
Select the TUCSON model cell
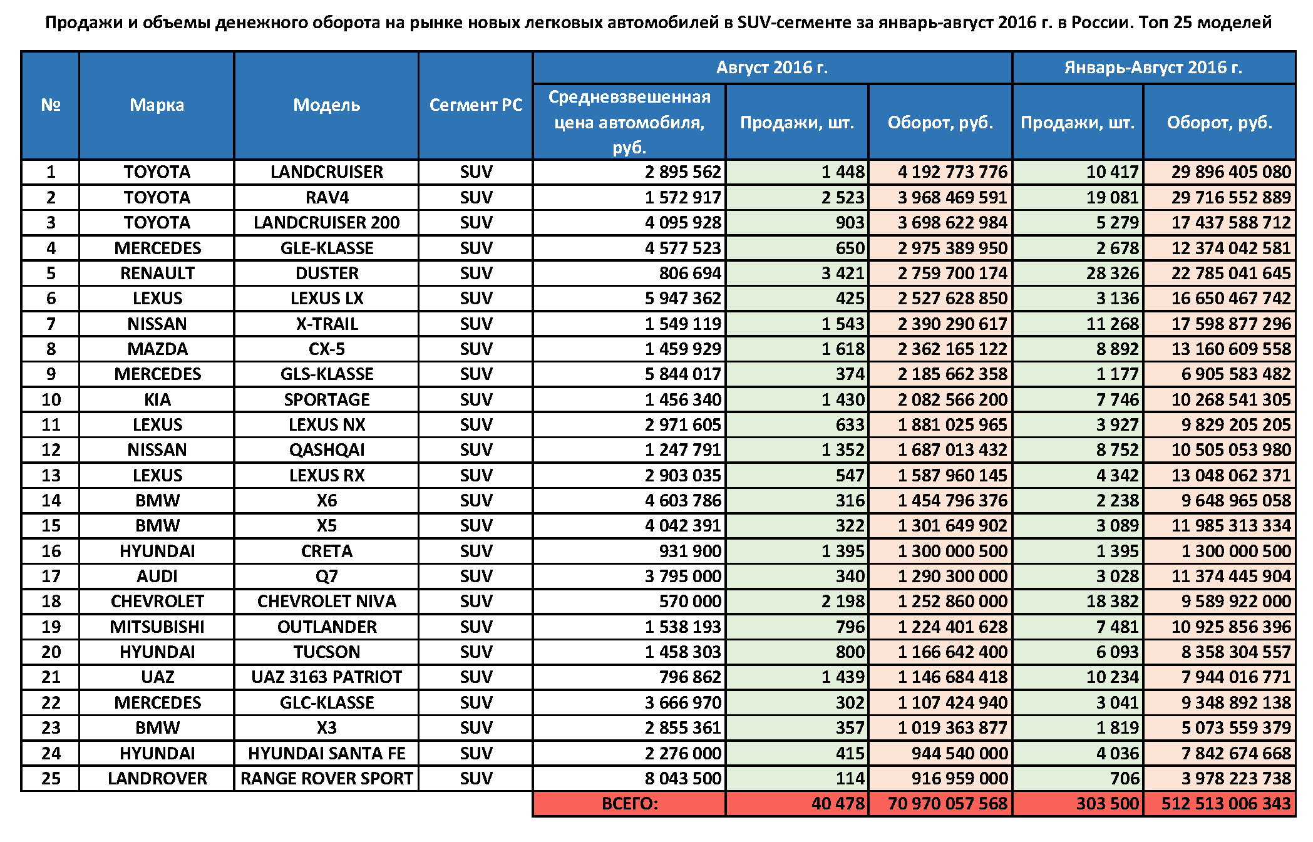[326, 652]
